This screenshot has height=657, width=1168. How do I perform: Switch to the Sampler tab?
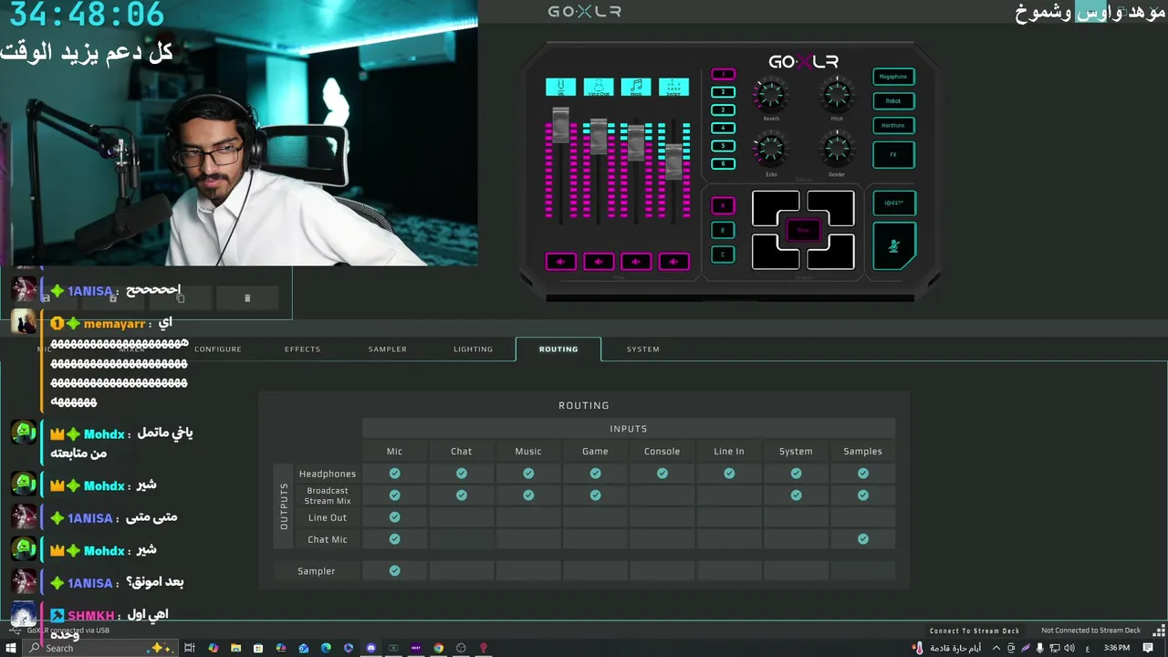click(x=388, y=349)
